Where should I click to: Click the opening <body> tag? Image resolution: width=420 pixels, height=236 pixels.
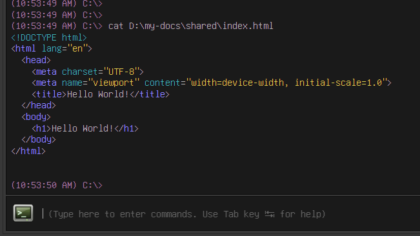pyautogui.click(x=36, y=117)
